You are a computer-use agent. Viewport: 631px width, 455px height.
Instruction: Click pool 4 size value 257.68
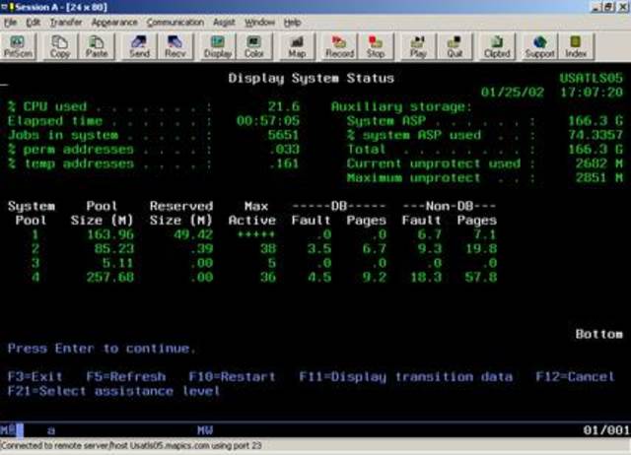(x=110, y=278)
